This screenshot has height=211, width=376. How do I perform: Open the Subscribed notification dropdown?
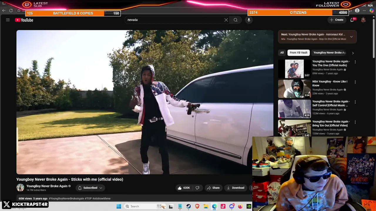point(90,188)
